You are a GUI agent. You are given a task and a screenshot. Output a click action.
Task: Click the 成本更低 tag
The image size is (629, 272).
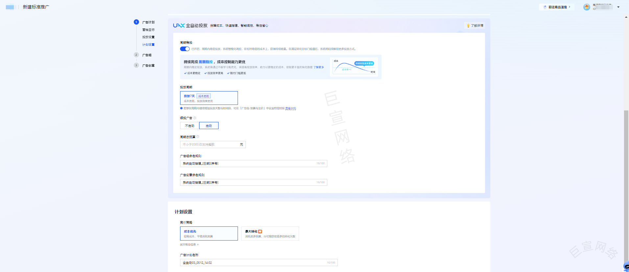tap(203, 96)
